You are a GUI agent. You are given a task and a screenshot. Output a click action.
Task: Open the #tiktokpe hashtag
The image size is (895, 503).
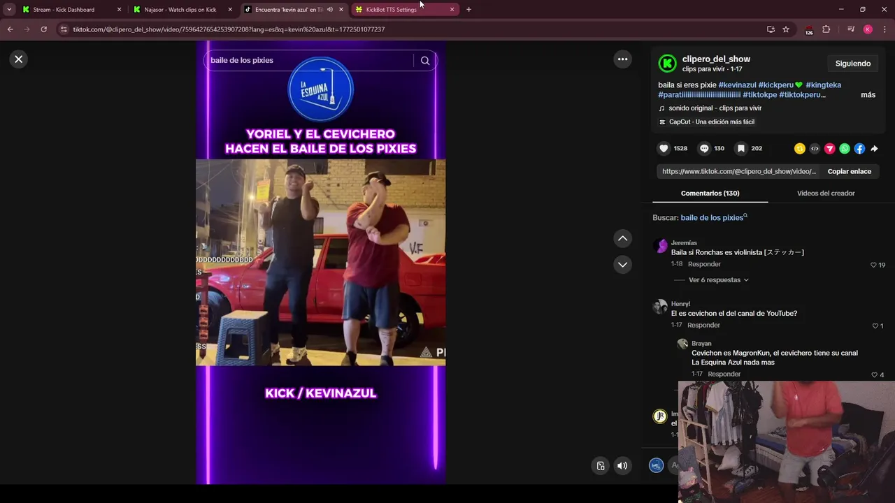pyautogui.click(x=759, y=95)
